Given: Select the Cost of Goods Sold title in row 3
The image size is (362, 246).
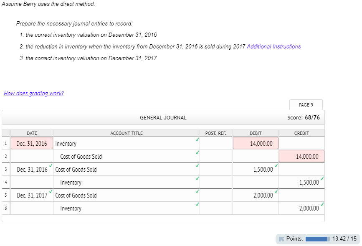Looking at the screenshot, I should point(126,169).
